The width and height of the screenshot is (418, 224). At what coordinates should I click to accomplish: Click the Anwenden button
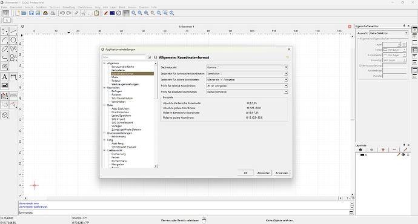[282, 173]
